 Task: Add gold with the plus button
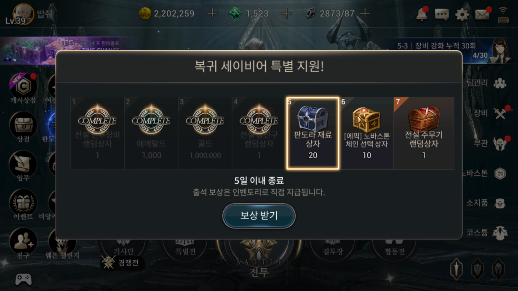[x=213, y=14]
